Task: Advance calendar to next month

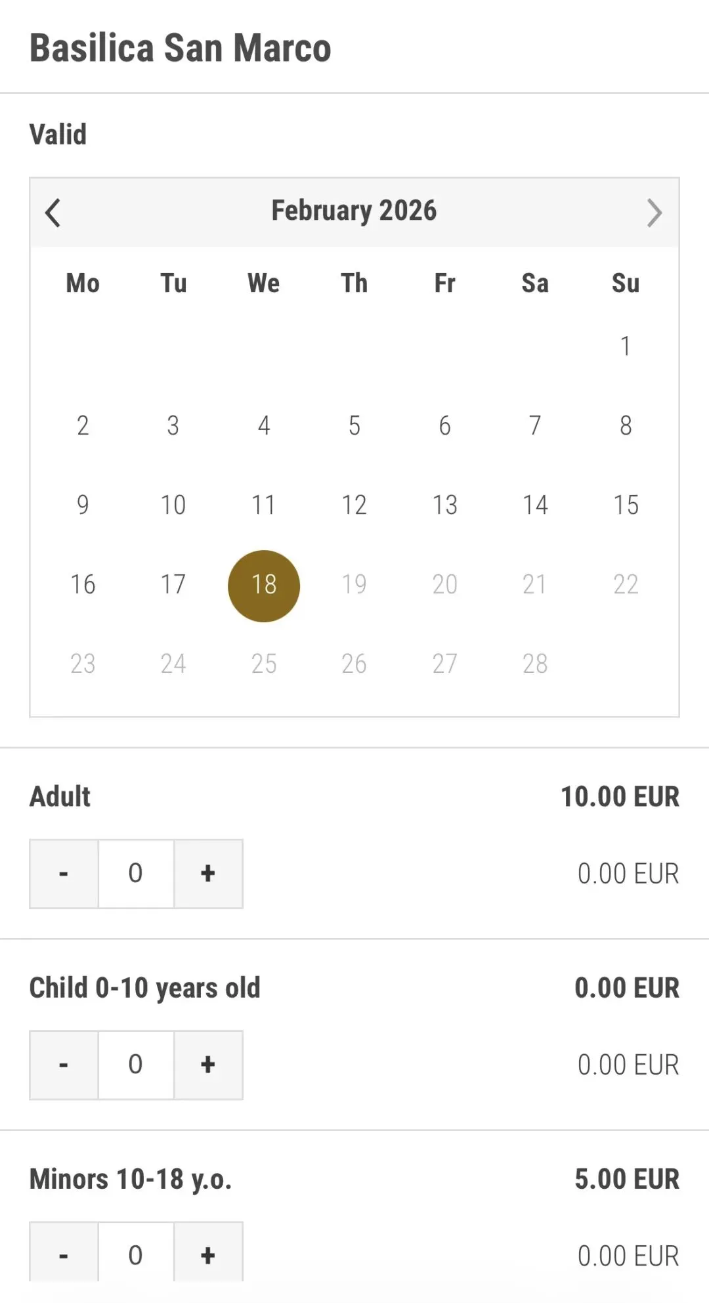Action: (x=654, y=213)
